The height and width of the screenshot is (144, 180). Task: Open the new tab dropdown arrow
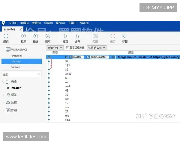click(32, 29)
